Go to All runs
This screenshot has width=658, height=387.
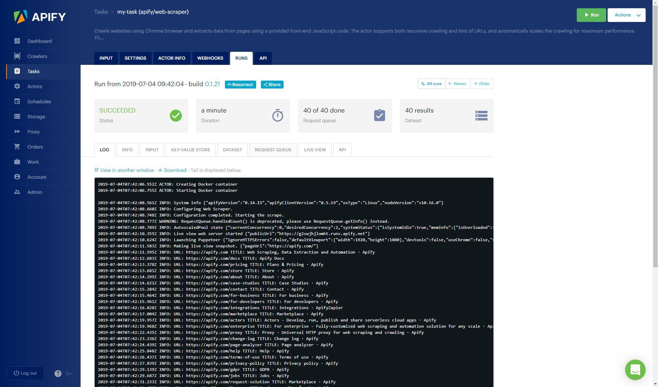(x=431, y=84)
